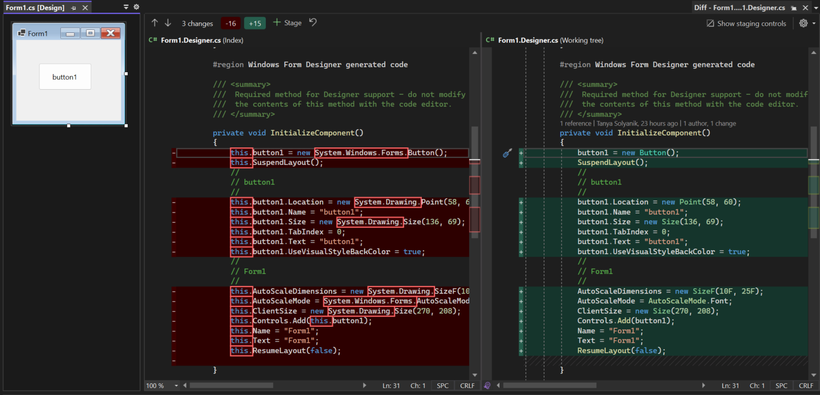Expand the dropdown arrow next to diff settings gear
This screenshot has width=820, height=395.
[814, 23]
